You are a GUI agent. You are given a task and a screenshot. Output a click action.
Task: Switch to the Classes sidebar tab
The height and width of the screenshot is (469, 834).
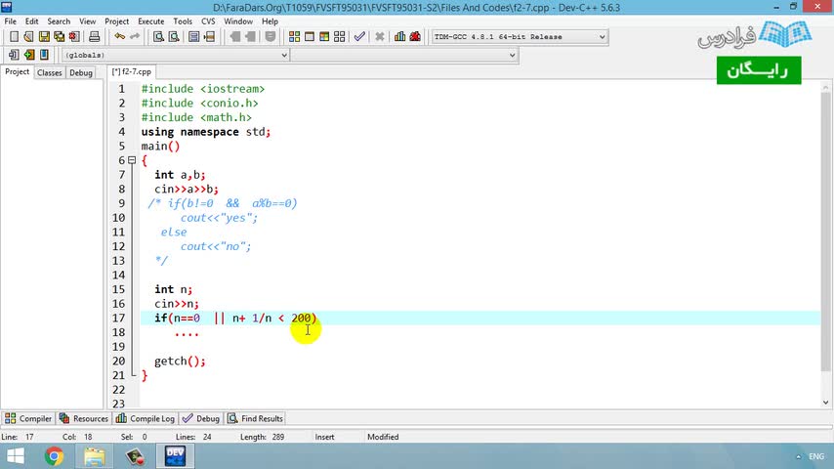click(50, 73)
